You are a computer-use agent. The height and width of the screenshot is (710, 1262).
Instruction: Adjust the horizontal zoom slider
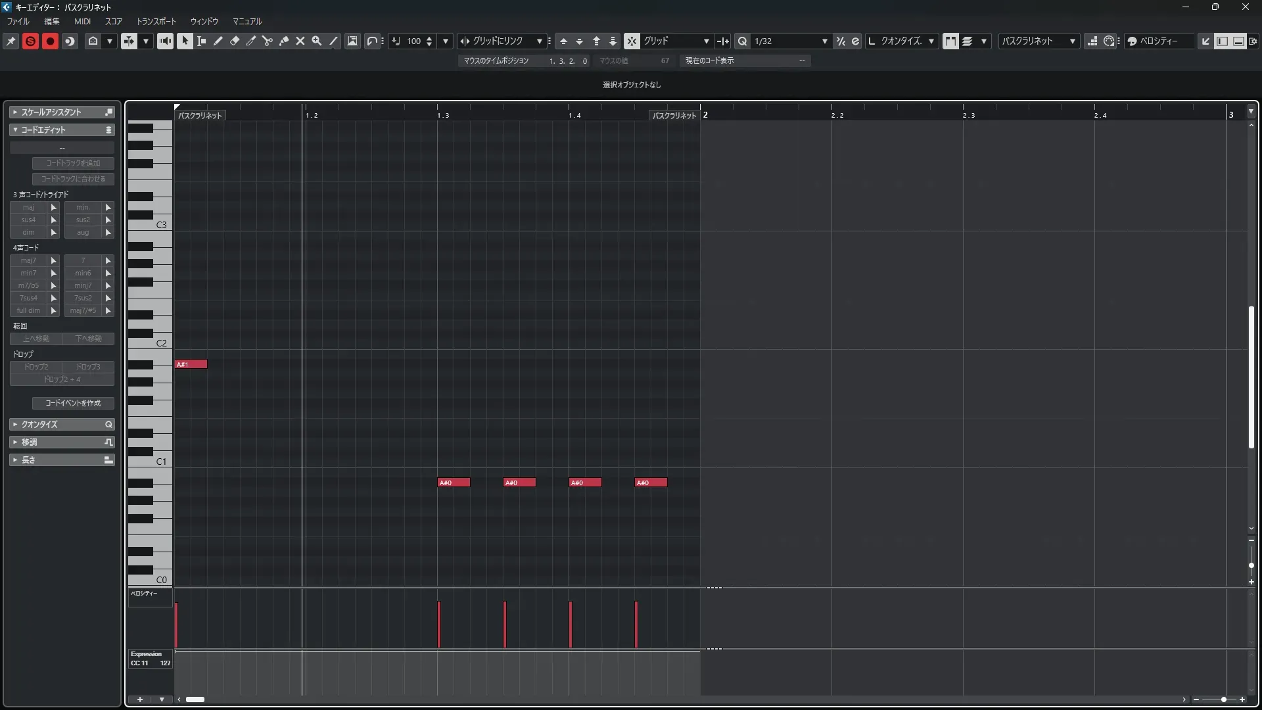(1223, 699)
